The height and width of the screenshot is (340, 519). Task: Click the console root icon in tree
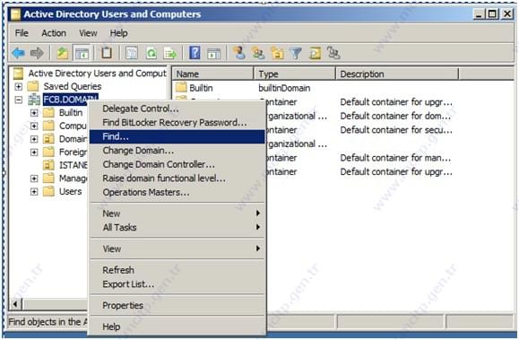(19, 74)
